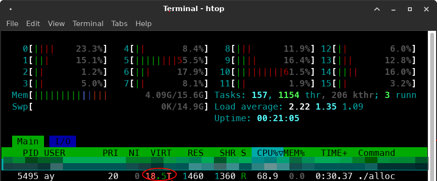This screenshot has width=437, height=181.
Task: Maximize the htop terminal window
Action: [410, 9]
